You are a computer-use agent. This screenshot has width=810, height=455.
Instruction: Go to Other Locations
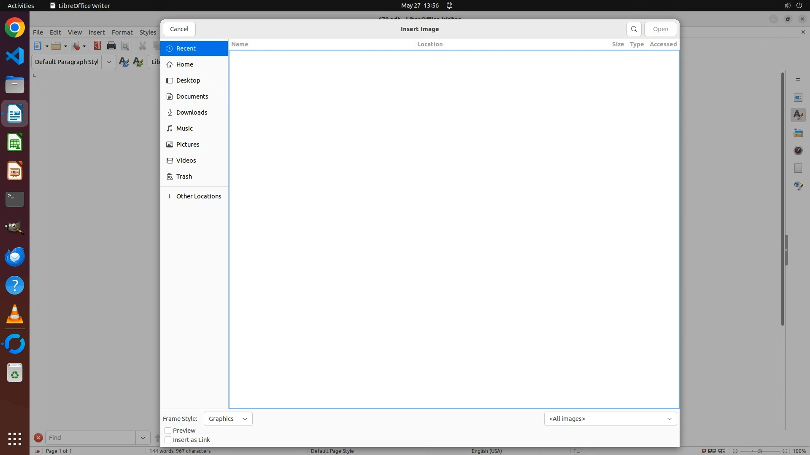pyautogui.click(x=198, y=196)
